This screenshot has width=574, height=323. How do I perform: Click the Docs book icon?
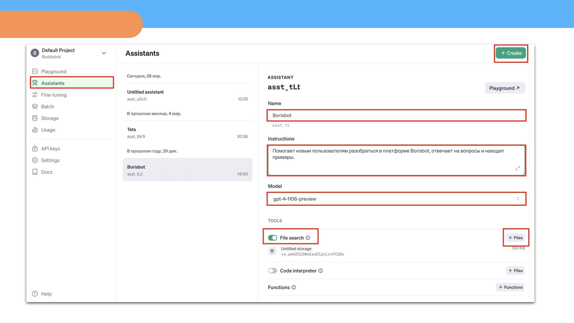tap(35, 172)
